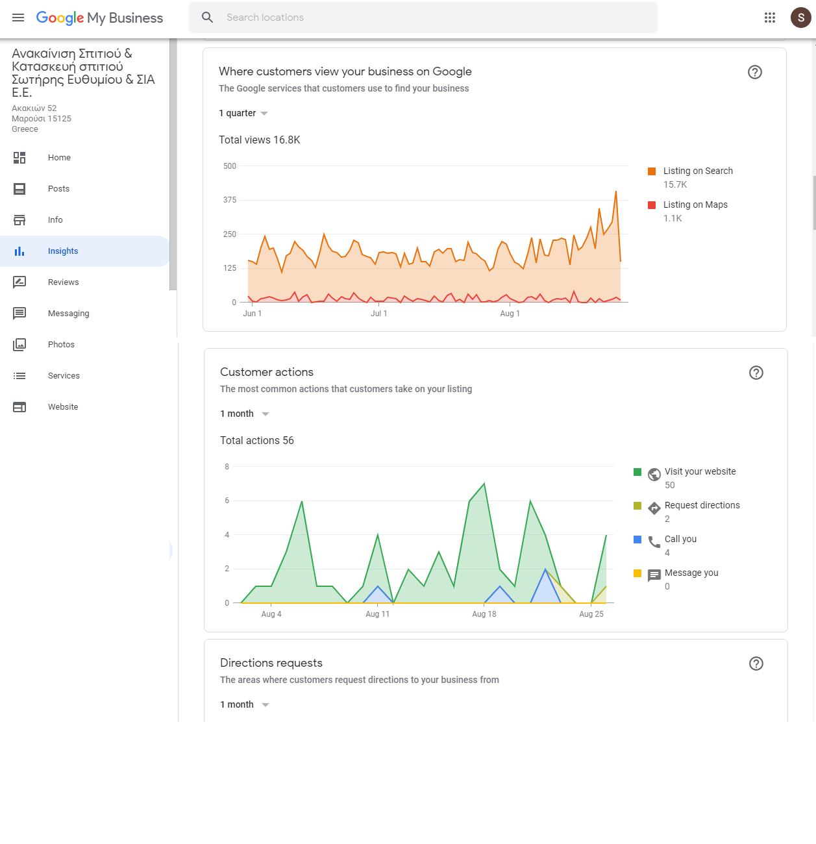Viewport: 816px width, 844px height.
Task: Click the Google apps grid icon
Action: tap(770, 18)
